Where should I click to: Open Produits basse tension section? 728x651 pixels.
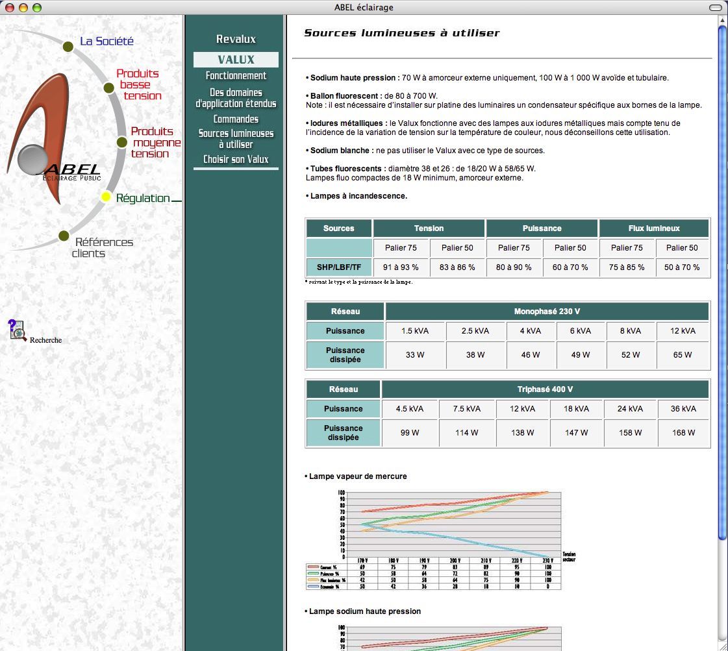click(139, 84)
